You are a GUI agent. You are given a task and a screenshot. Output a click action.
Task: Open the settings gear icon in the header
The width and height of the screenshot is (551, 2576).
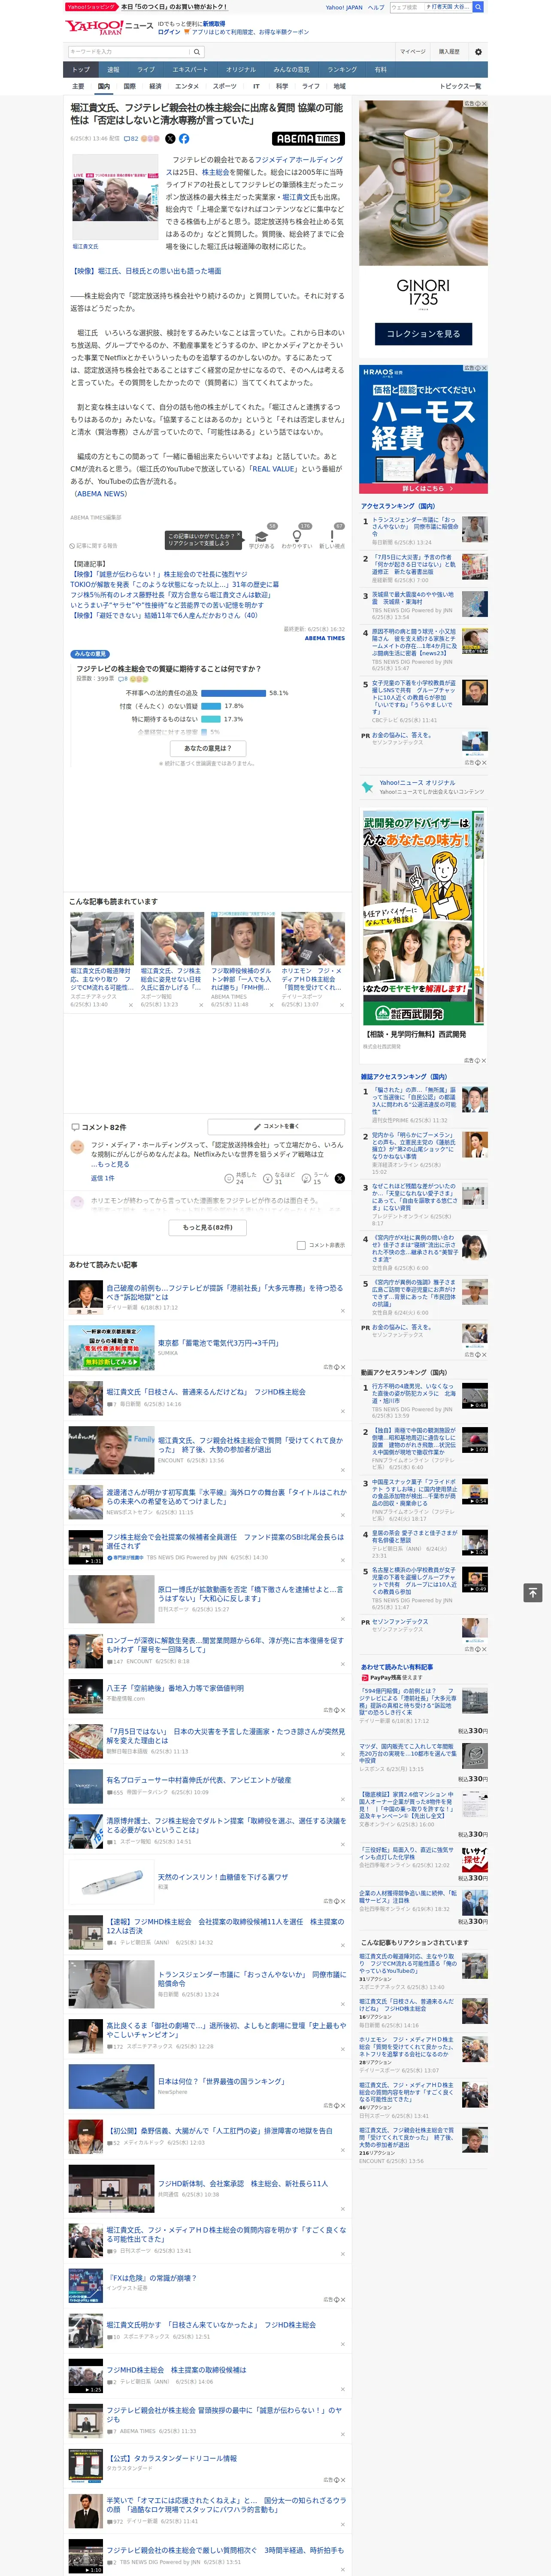pyautogui.click(x=478, y=52)
